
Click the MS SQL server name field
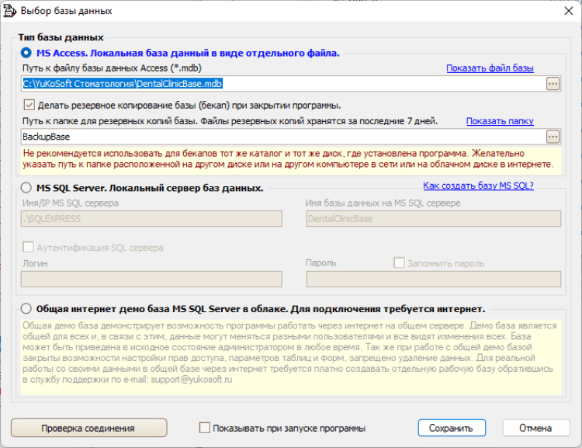pyautogui.click(x=151, y=219)
